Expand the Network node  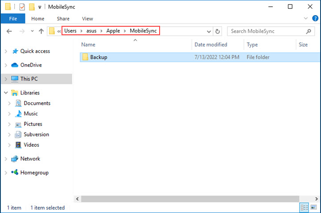pyautogui.click(x=6, y=159)
